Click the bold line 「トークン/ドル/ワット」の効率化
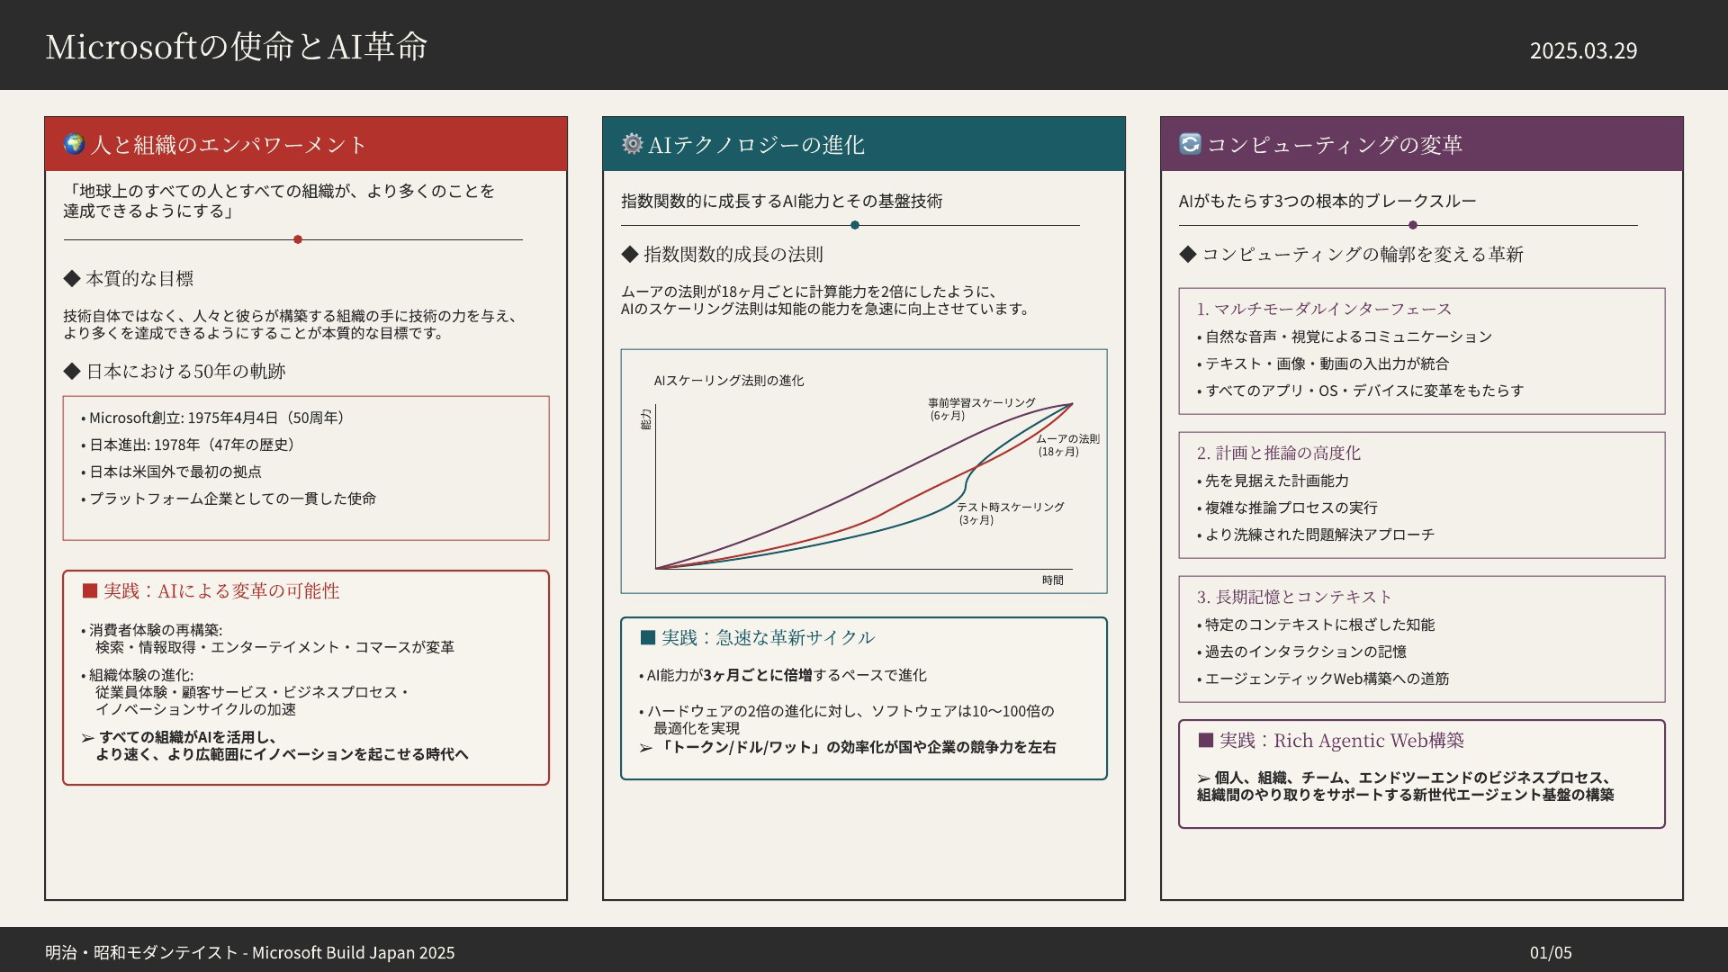Viewport: 1728px width, 972px height. [x=848, y=747]
